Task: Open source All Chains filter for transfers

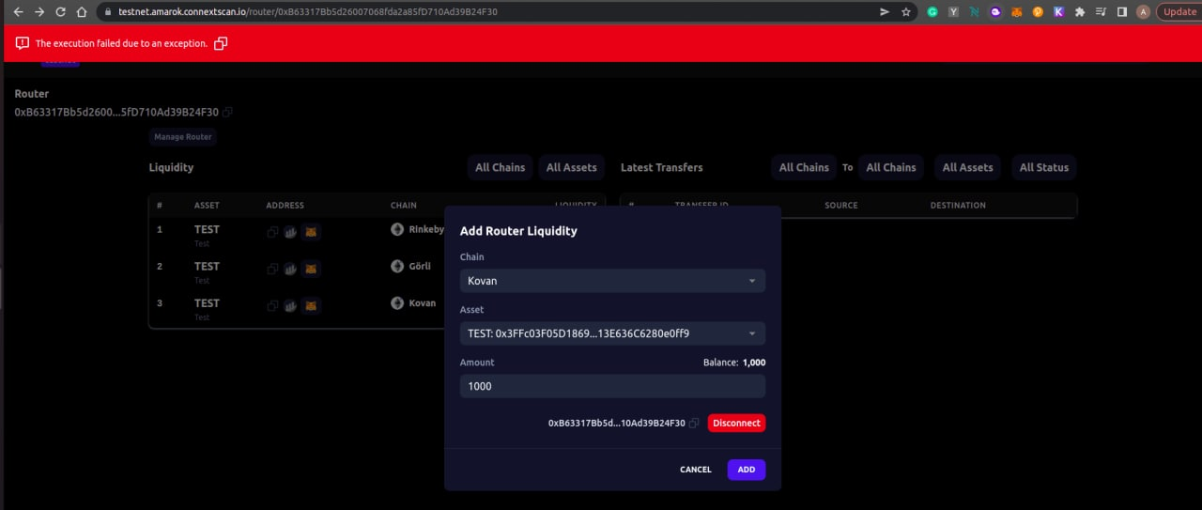Action: [805, 167]
